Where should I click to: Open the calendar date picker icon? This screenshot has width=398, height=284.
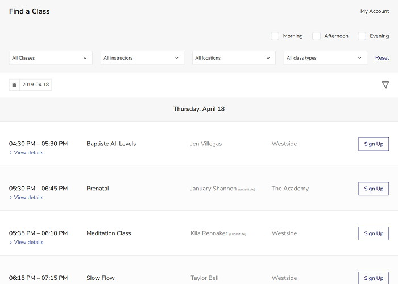[x=14, y=85]
